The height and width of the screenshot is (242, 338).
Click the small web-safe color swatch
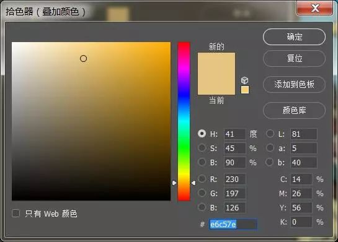pyautogui.click(x=244, y=90)
